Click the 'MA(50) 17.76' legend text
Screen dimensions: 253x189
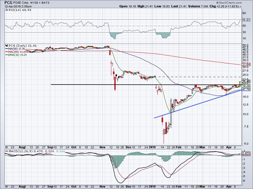click(16, 49)
